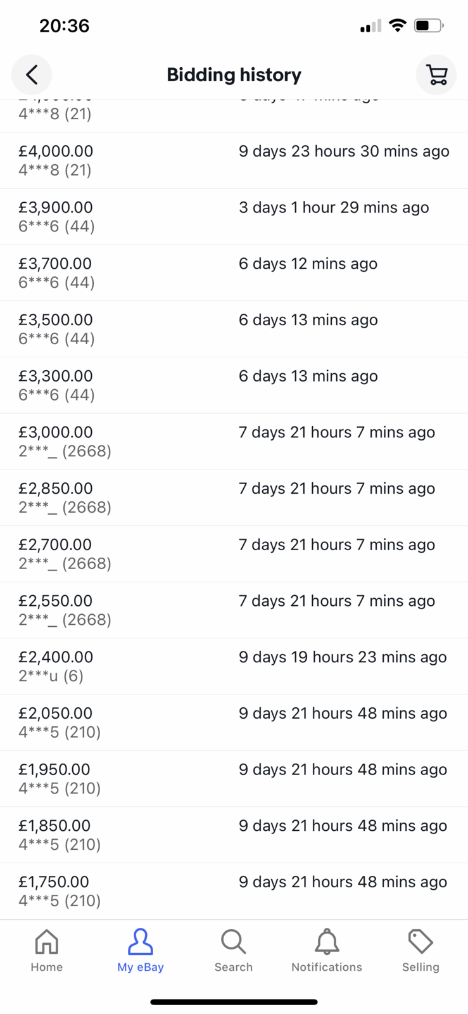The width and height of the screenshot is (468, 1014).
Task: Tap the Wi-Fi status icon
Action: 398,25
